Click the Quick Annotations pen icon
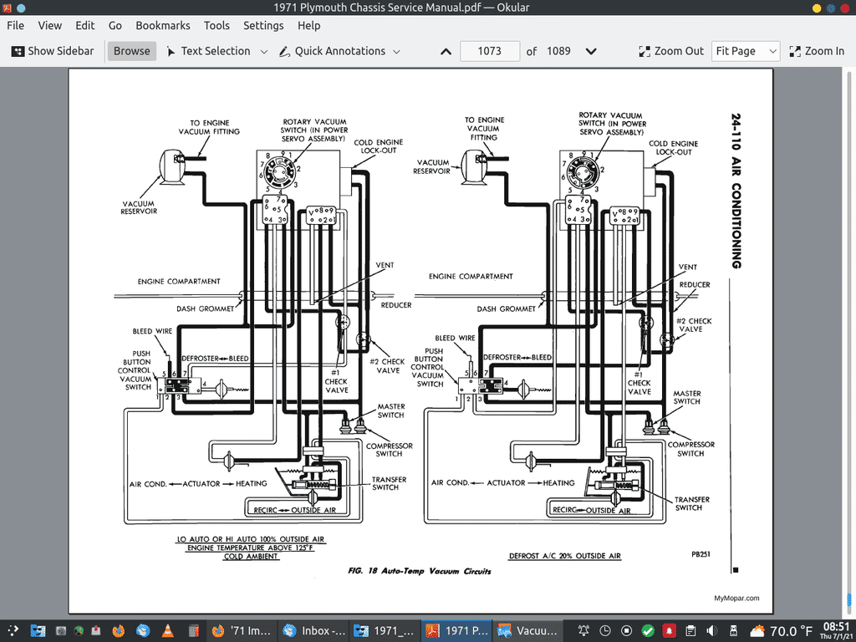 283,52
